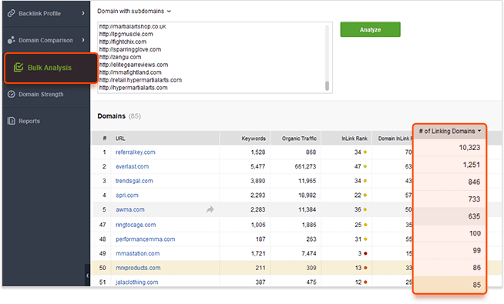Open the referralkey.com link
Viewport: 504px width, 304px height.
pos(136,152)
